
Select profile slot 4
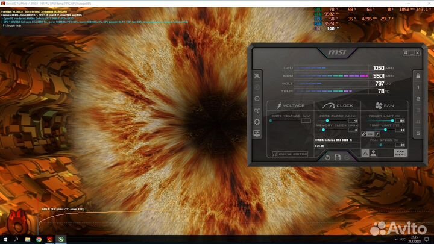pyautogui.click(x=418, y=122)
